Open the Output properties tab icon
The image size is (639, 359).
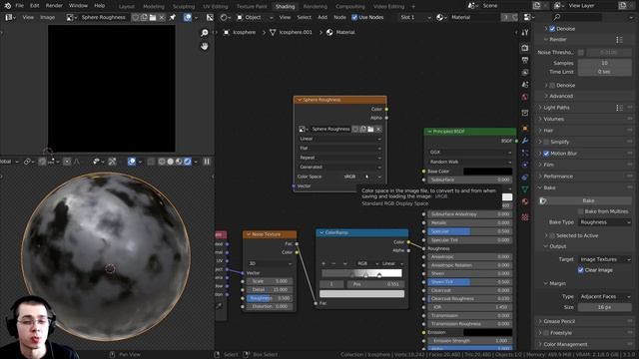pos(525,60)
